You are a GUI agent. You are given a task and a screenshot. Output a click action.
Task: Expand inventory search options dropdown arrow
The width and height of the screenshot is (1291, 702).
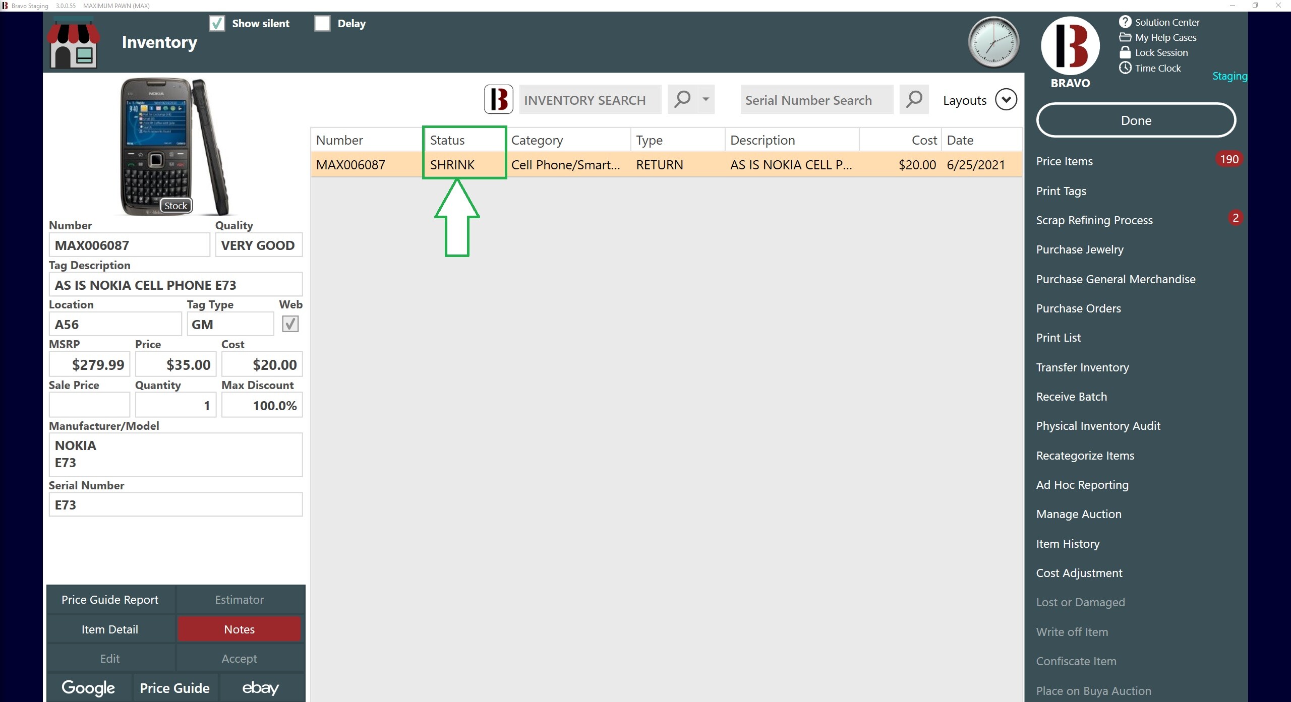[x=706, y=99]
